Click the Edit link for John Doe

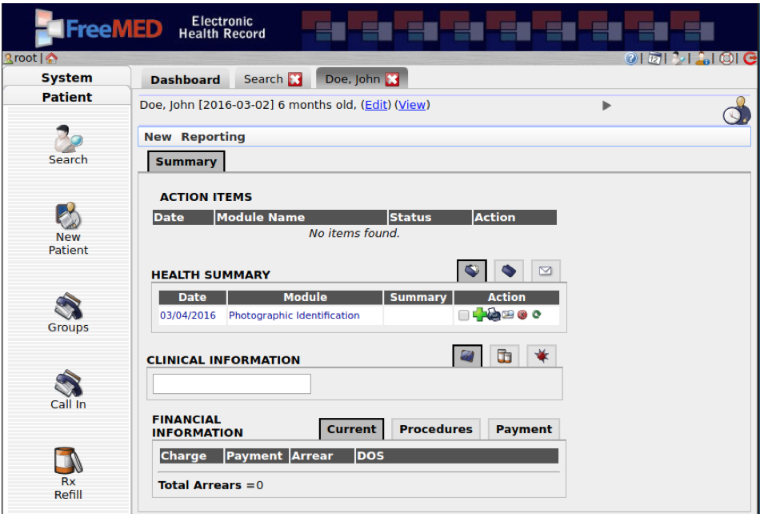376,105
